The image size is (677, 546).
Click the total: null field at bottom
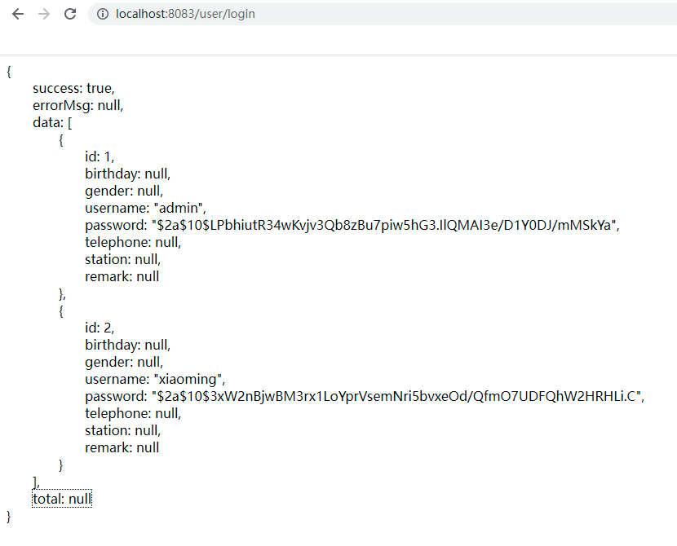[x=61, y=499]
